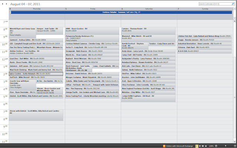Open SurfTech - Mike Bennet appointment
Image resolution: width=237 pixels, height=148 pixels.
[36, 78]
